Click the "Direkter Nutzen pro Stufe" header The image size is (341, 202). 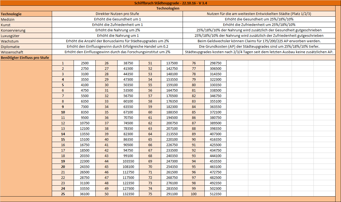click(x=117, y=14)
